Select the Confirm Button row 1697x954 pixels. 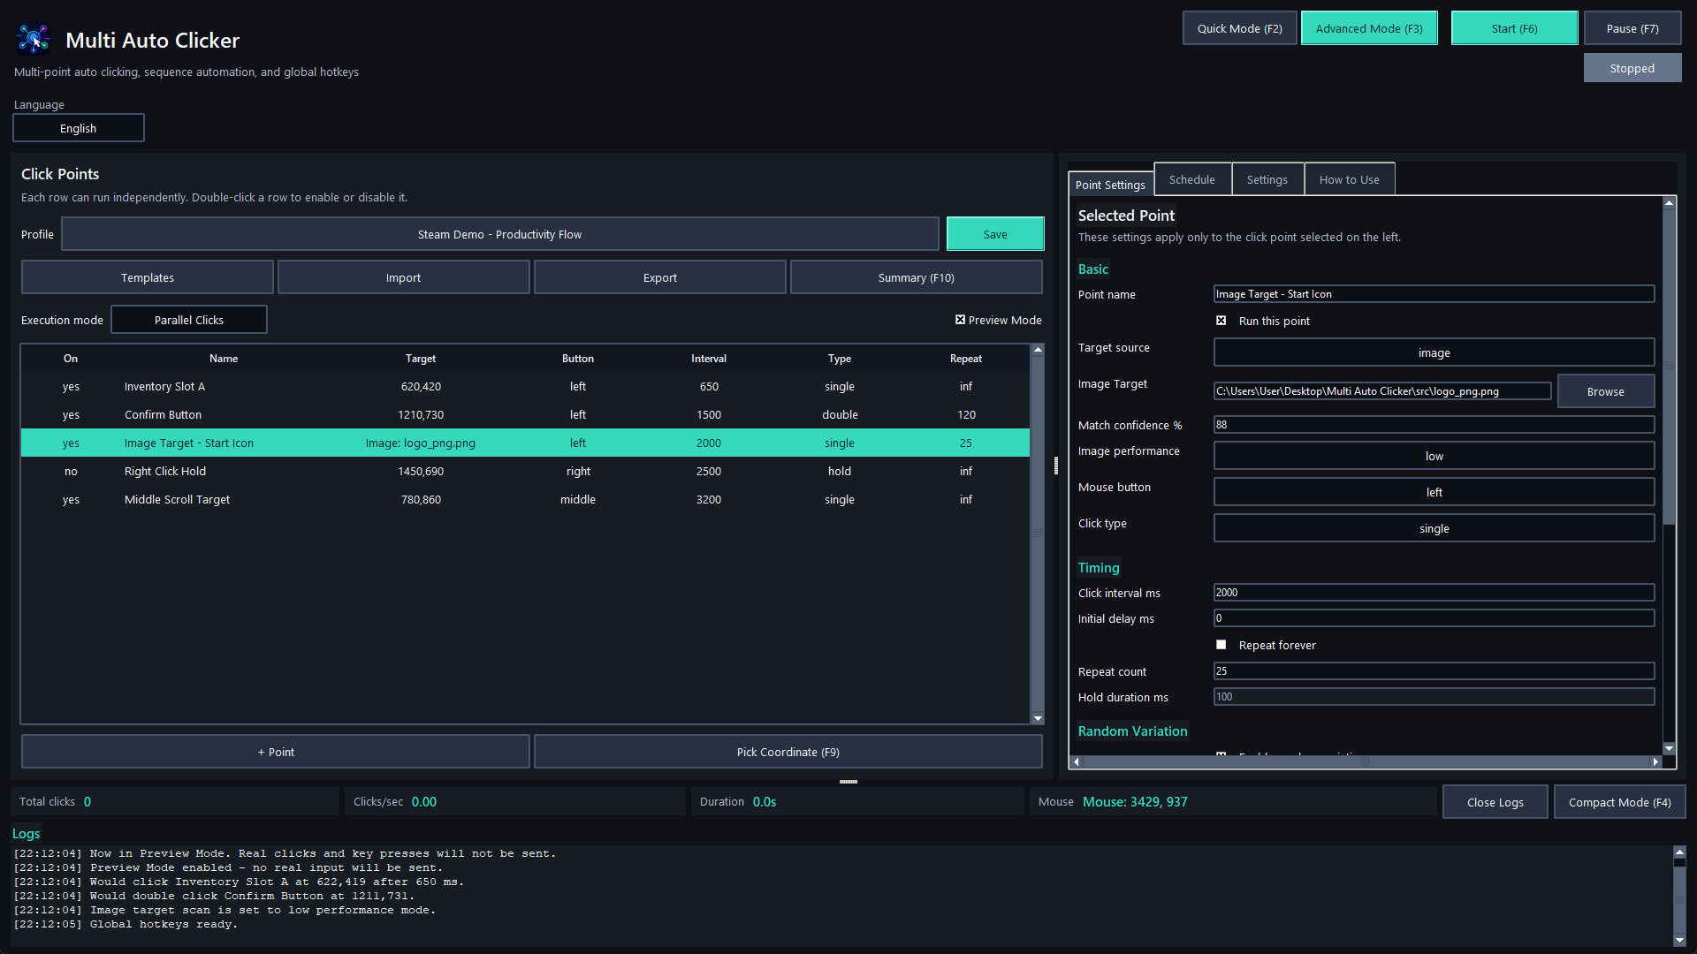click(525, 415)
